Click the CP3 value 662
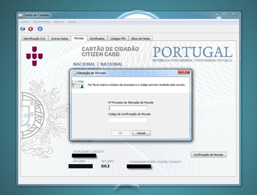257x195 pixels. coord(105,166)
